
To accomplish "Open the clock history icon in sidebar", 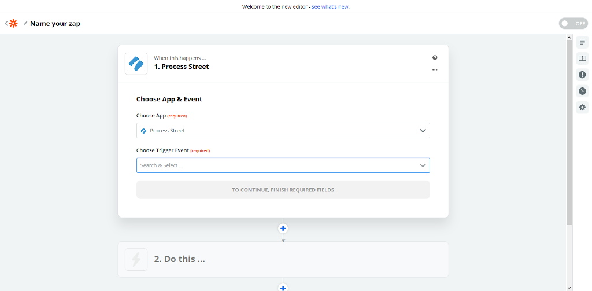I will tap(582, 91).
